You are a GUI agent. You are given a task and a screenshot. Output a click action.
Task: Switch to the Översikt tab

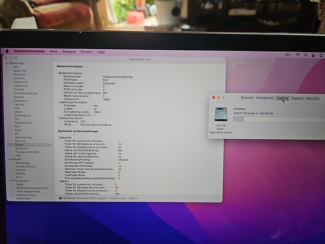tap(247, 97)
